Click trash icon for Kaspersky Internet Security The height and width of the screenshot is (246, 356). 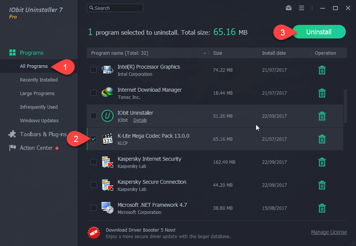[x=322, y=162]
